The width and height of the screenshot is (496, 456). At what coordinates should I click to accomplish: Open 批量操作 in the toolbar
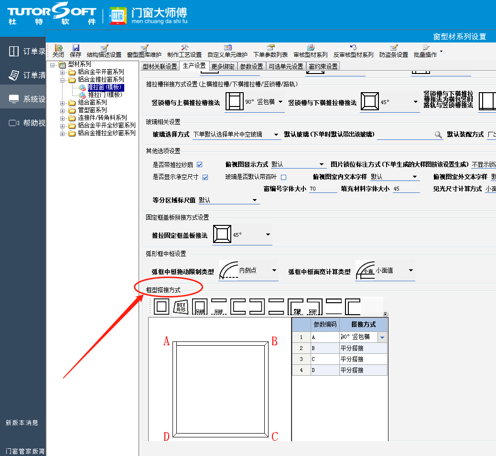click(425, 51)
